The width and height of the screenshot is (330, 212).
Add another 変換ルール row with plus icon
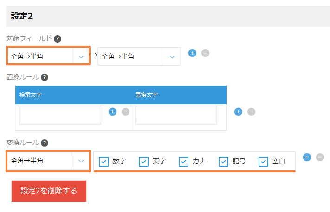coord(307,157)
